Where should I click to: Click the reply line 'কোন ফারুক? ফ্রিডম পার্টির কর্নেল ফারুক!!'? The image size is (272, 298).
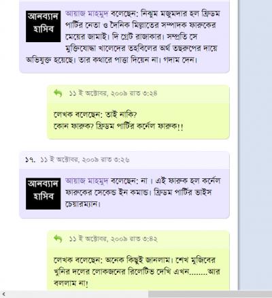coord(118,126)
